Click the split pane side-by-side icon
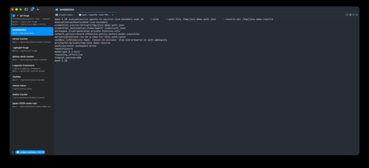The height and width of the screenshot is (168, 369). click(353, 15)
